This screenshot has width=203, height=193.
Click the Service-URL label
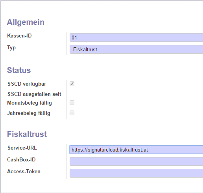pos(22,148)
